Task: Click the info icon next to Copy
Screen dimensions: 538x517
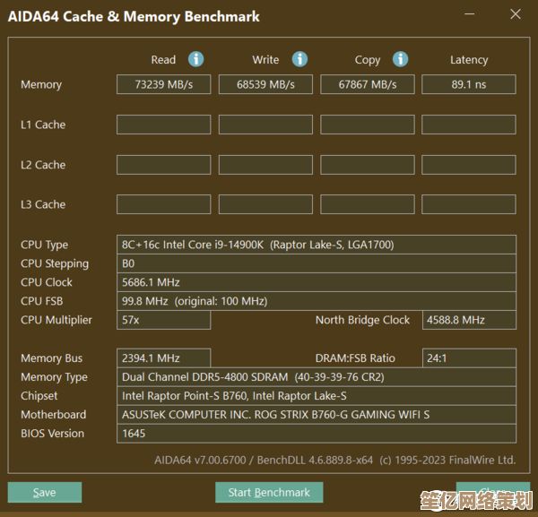Action: pyautogui.click(x=401, y=59)
